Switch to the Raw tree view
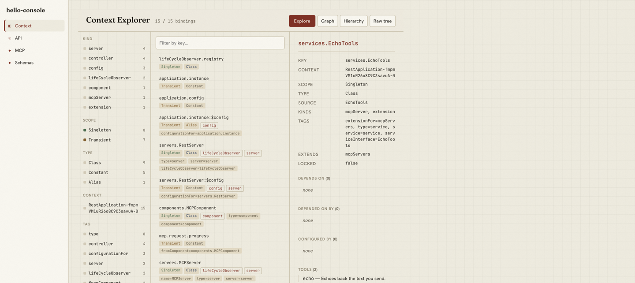Image resolution: width=635 pixels, height=283 pixels. click(x=382, y=21)
